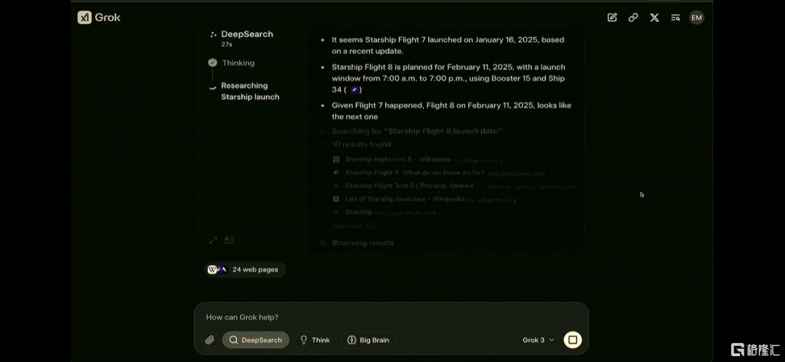Image resolution: width=785 pixels, height=362 pixels.
Task: Click the 27s elapsed time label
Action: [226, 44]
